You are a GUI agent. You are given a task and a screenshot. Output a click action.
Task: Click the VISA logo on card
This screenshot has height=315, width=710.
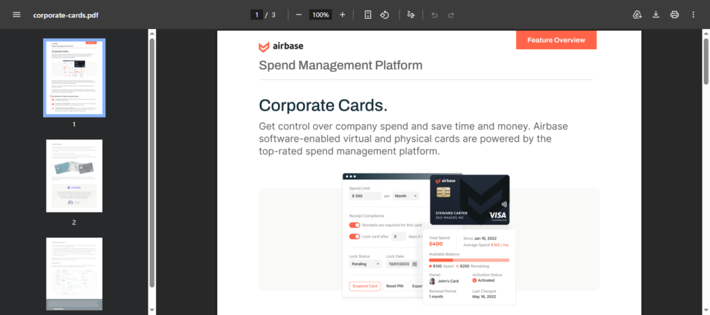[x=498, y=215]
